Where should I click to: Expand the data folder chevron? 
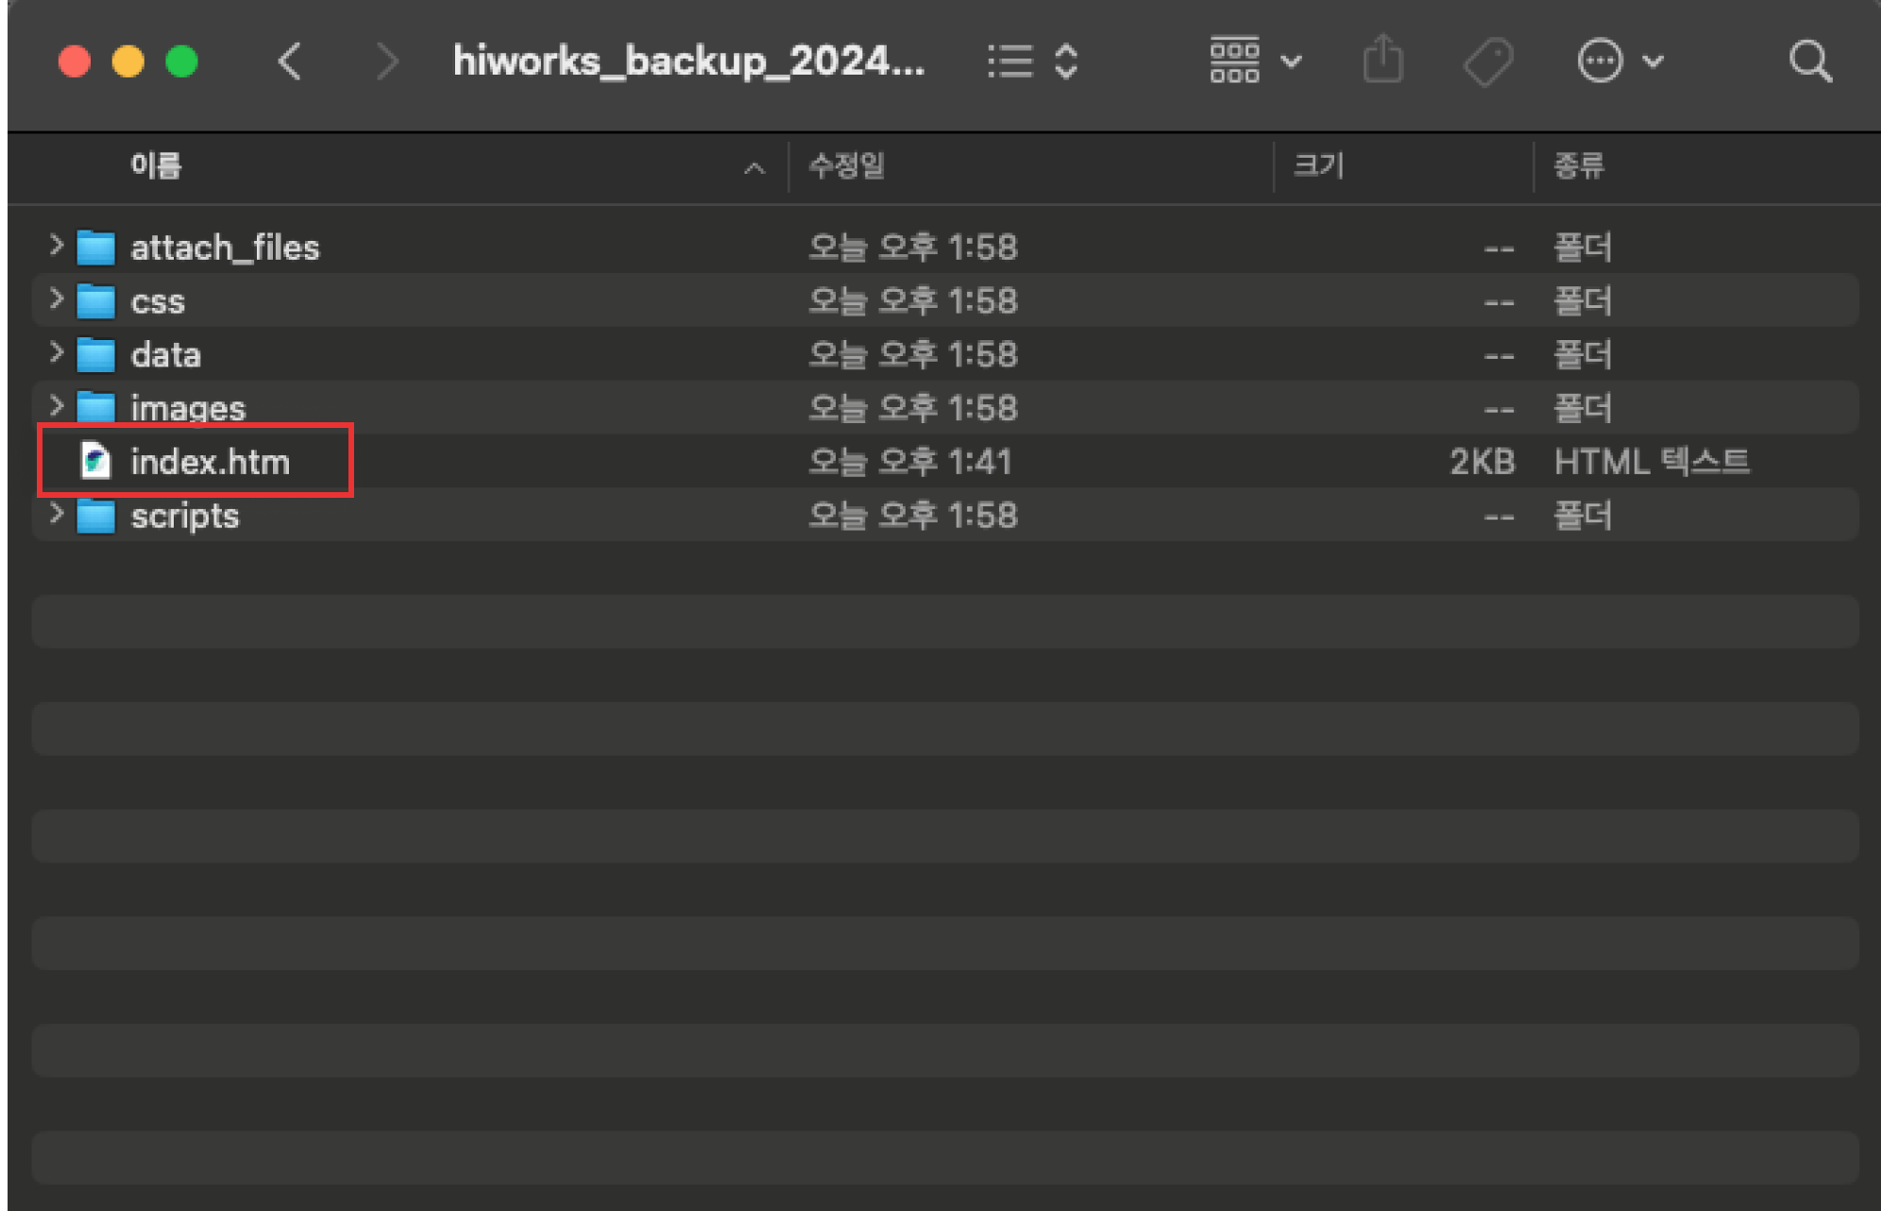tap(56, 353)
